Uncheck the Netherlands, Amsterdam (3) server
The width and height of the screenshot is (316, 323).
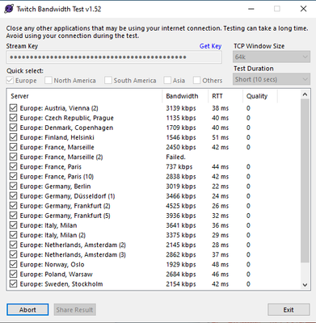(x=13, y=254)
